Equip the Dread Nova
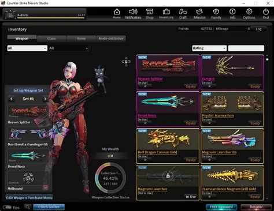Image resolution: width=274 pixels, height=211 pixels. (191, 123)
